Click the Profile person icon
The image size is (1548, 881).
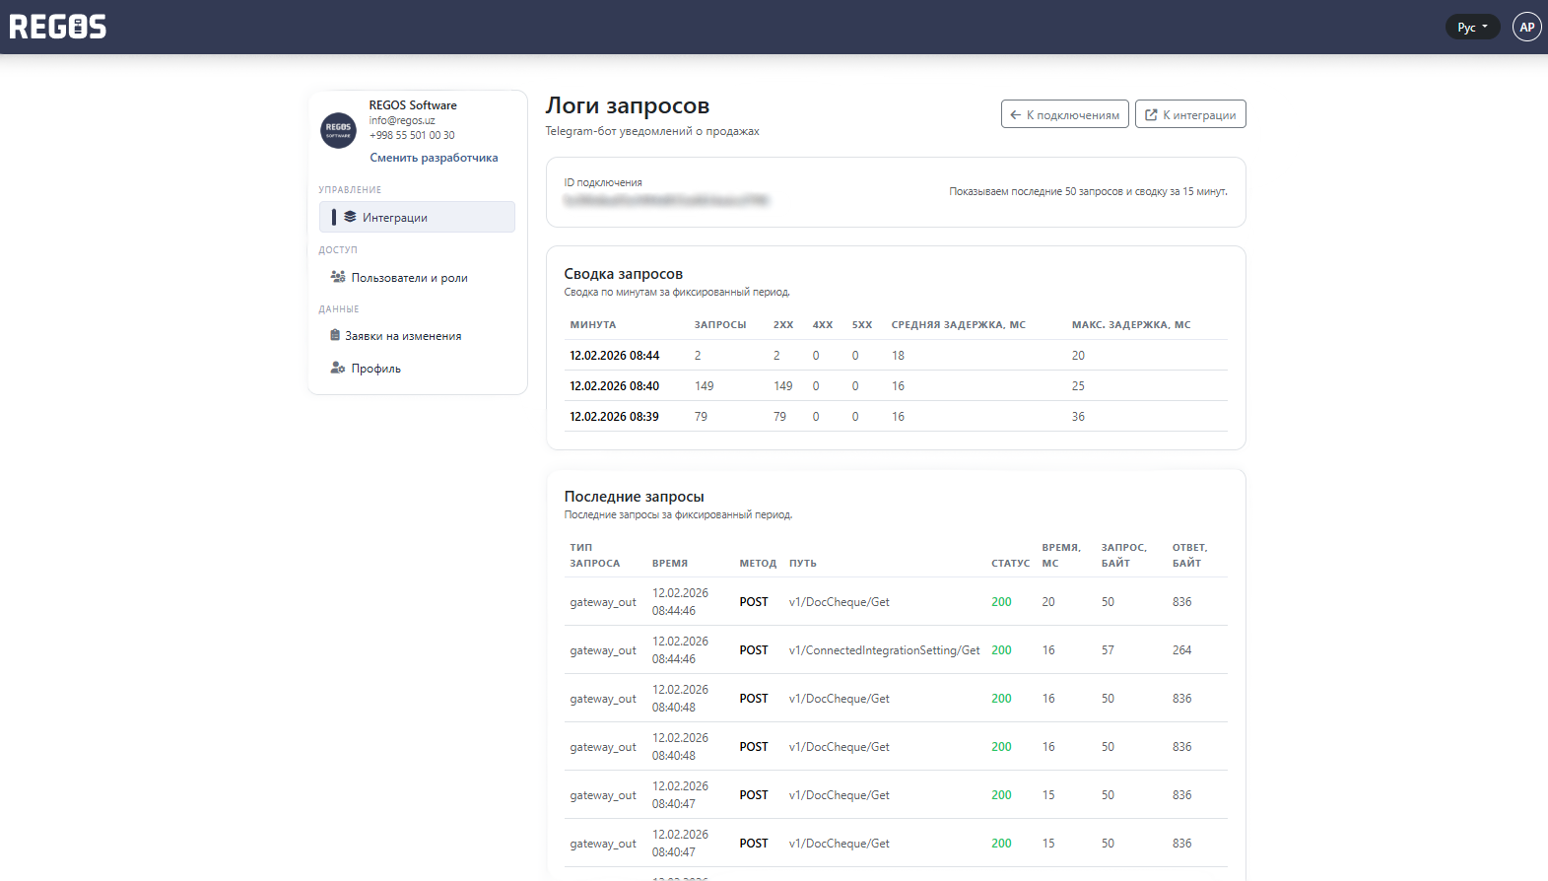tap(338, 368)
